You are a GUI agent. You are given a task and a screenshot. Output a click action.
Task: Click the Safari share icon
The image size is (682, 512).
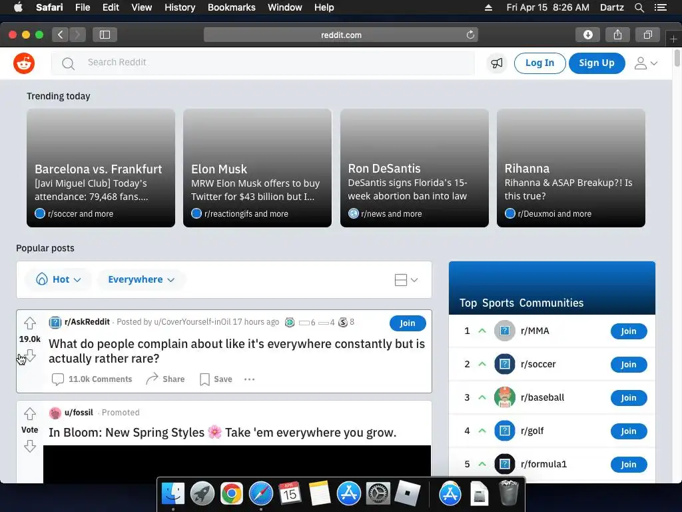tap(617, 35)
